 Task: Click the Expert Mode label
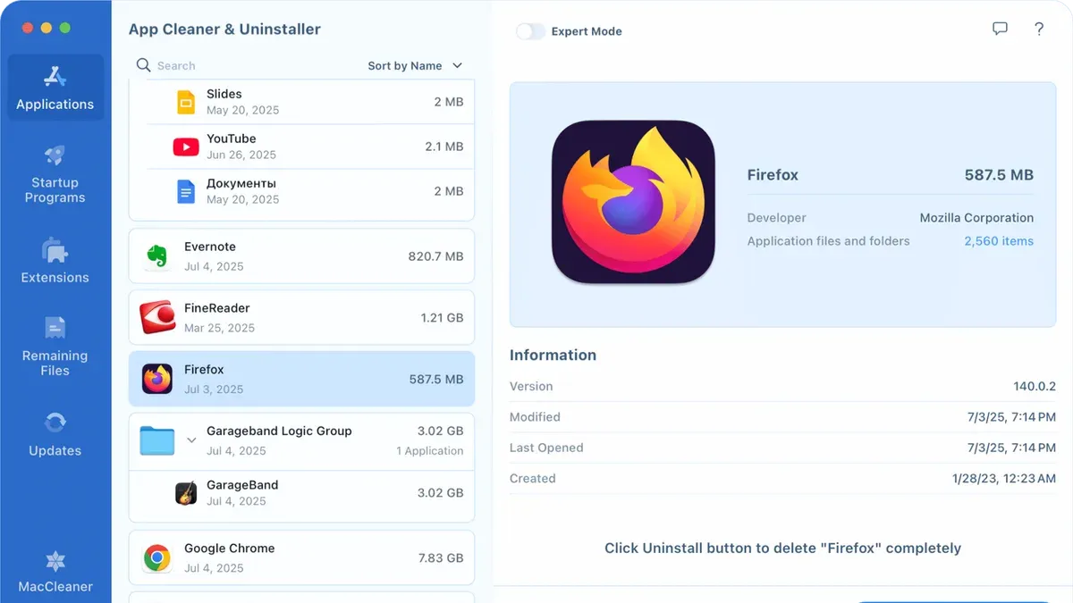pyautogui.click(x=587, y=31)
